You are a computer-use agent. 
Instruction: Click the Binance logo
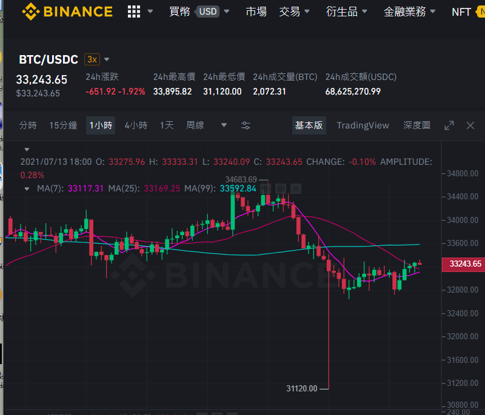pos(67,12)
